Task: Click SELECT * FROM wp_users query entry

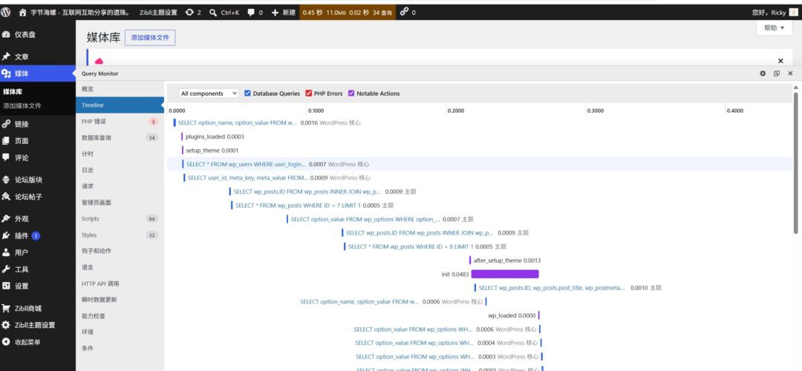Action: pyautogui.click(x=246, y=165)
